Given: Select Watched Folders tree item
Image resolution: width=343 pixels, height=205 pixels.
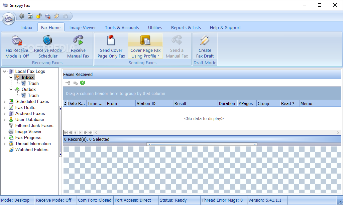Looking at the screenshot, I should [x=32, y=149].
